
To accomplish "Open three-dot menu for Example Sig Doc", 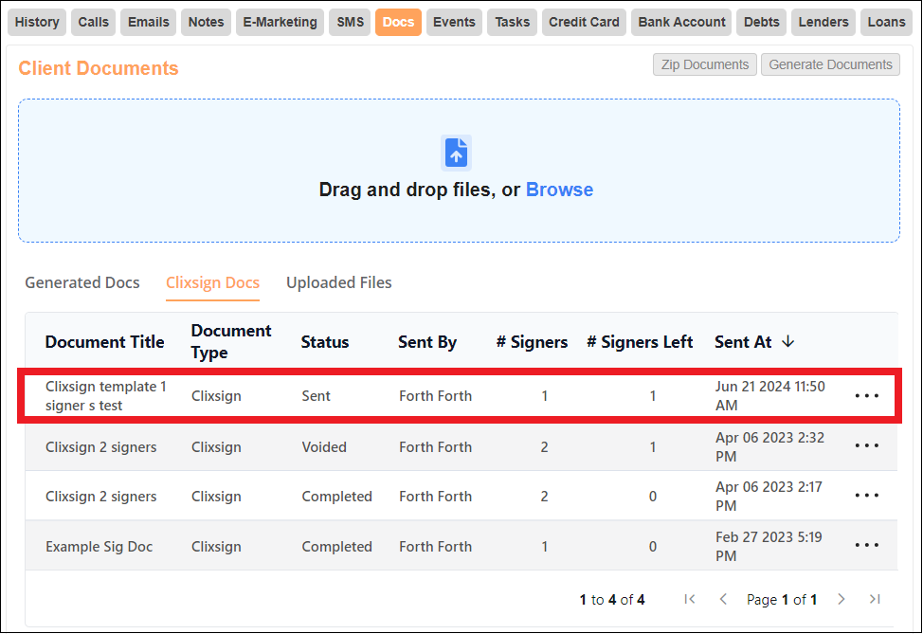I will (866, 545).
